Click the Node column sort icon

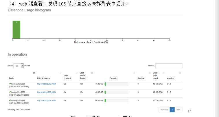click(34, 72)
